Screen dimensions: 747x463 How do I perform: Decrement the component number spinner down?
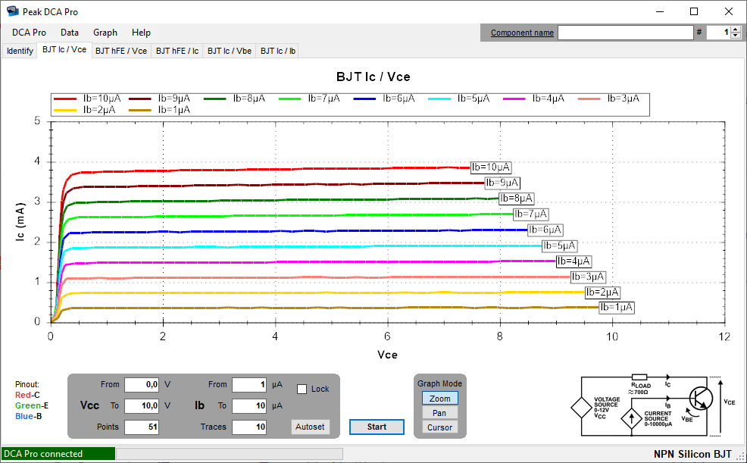coord(736,36)
